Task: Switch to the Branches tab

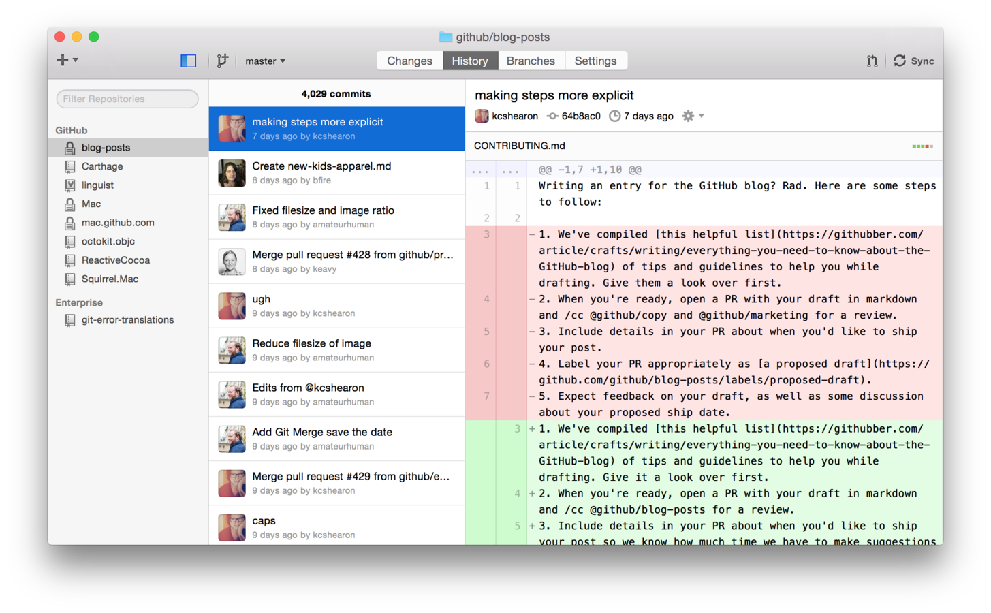Action: (x=531, y=61)
